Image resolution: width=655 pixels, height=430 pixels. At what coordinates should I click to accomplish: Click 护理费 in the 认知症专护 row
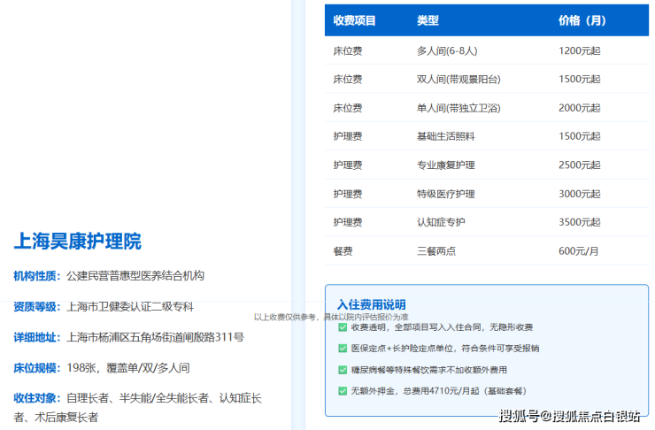(x=348, y=222)
